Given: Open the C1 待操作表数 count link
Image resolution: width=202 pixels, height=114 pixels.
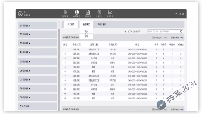Looking at the screenshot, I should click(182, 37).
